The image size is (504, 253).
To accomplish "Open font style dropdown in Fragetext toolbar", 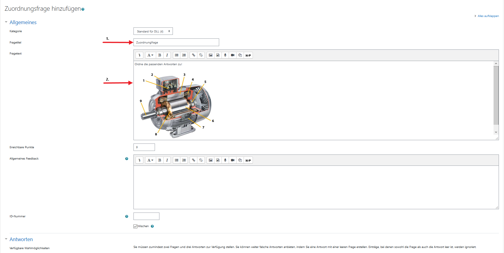I will (150, 55).
